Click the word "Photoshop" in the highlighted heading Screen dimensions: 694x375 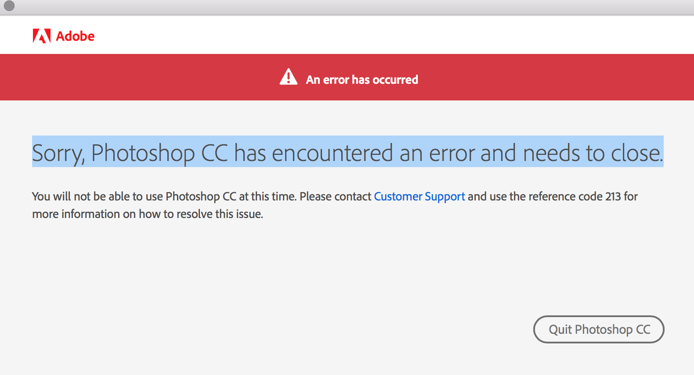pyautogui.click(x=143, y=153)
